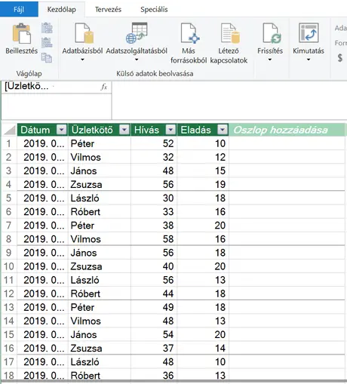Click the Hívás value 54 in row 15

(154, 334)
